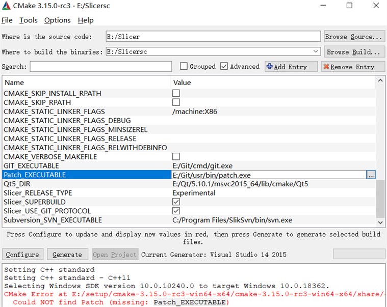Maximize the CMake window

coord(349,6)
